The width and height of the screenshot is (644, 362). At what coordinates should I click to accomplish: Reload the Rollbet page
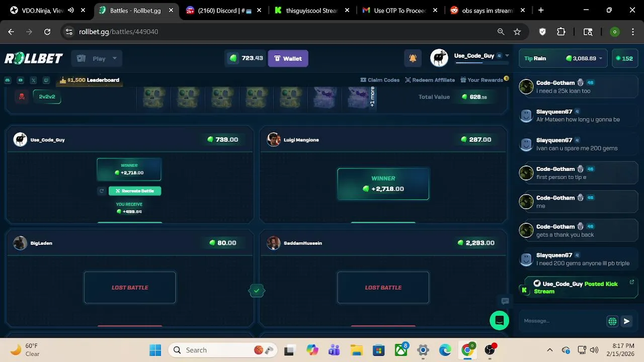click(x=47, y=32)
